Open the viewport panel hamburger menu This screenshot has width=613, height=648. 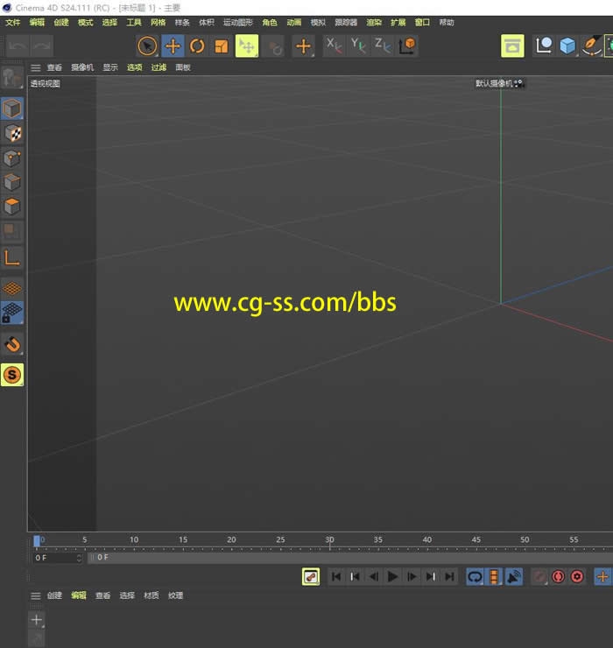36,67
